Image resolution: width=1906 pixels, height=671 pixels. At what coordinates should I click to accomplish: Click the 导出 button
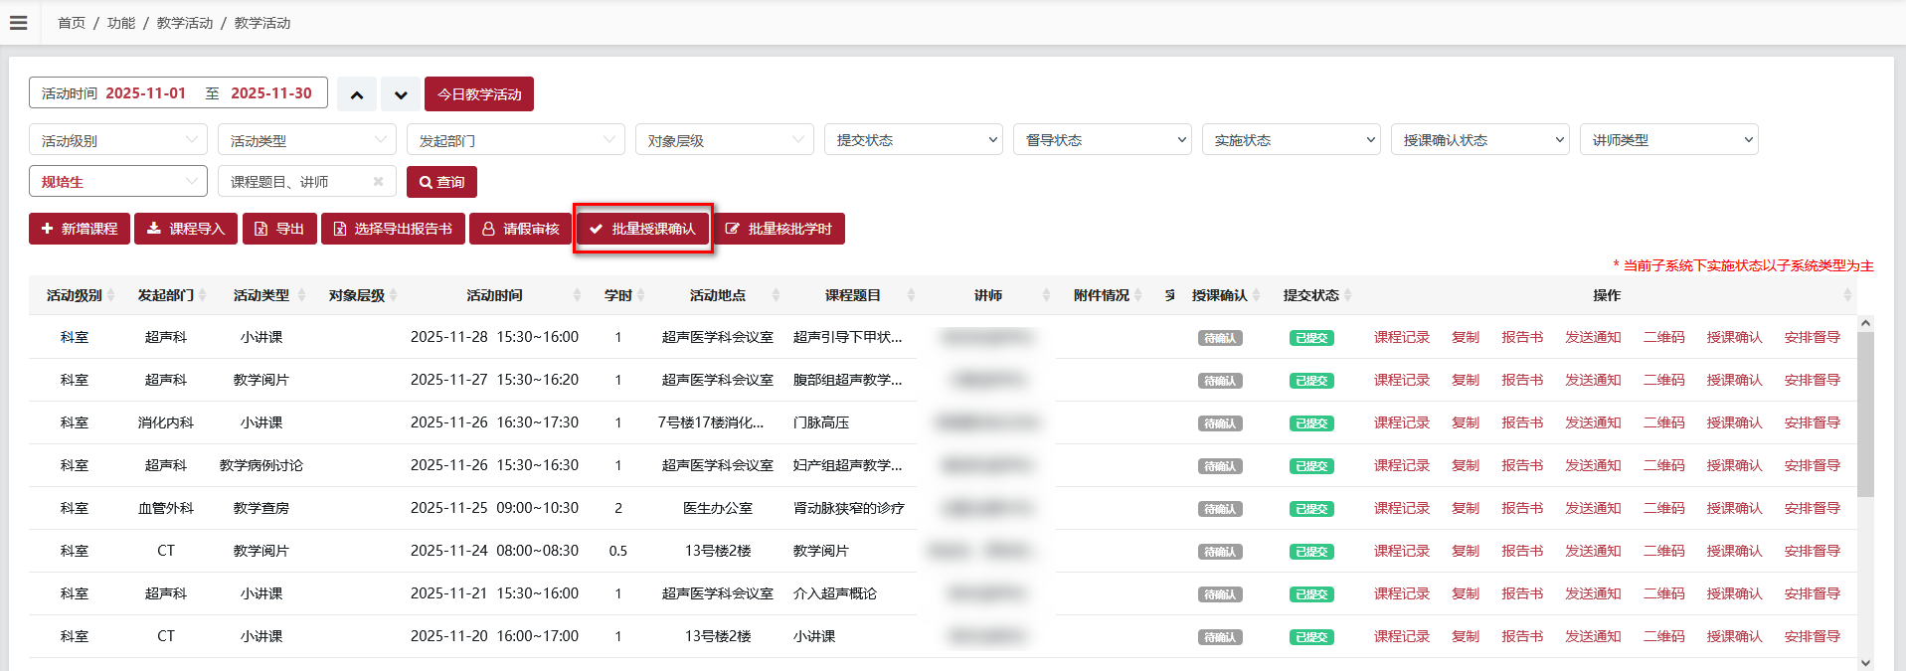click(x=279, y=229)
